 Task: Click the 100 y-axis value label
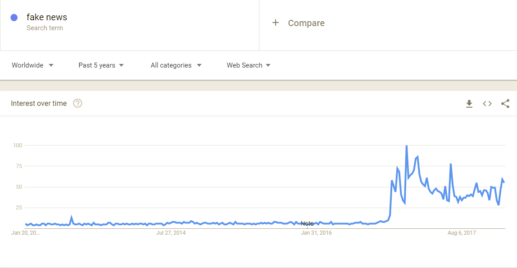(18, 145)
